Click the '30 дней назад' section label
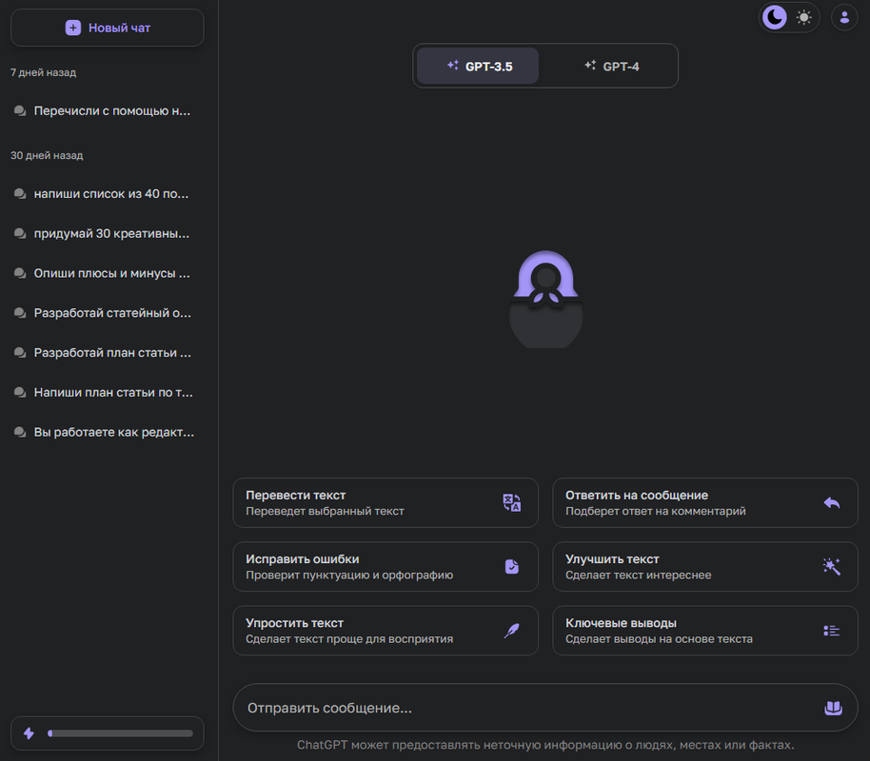Image resolution: width=870 pixels, height=761 pixels. [47, 156]
